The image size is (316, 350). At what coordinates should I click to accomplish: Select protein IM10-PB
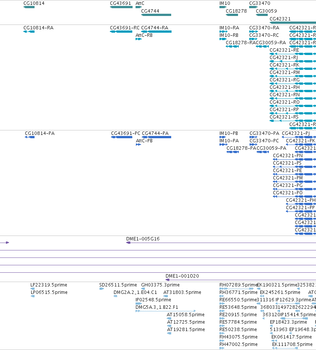pyautogui.click(x=222, y=137)
